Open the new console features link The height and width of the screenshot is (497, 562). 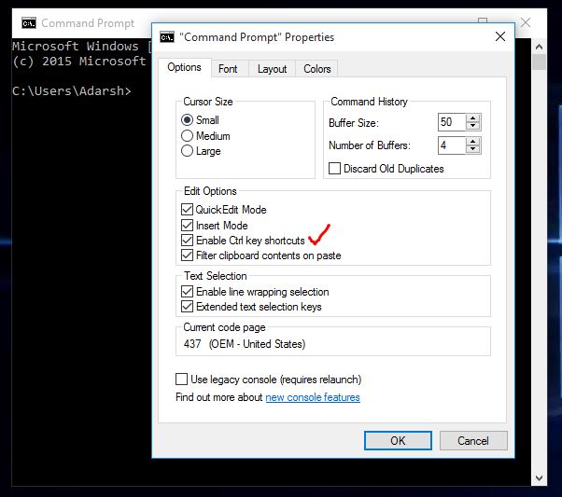312,397
